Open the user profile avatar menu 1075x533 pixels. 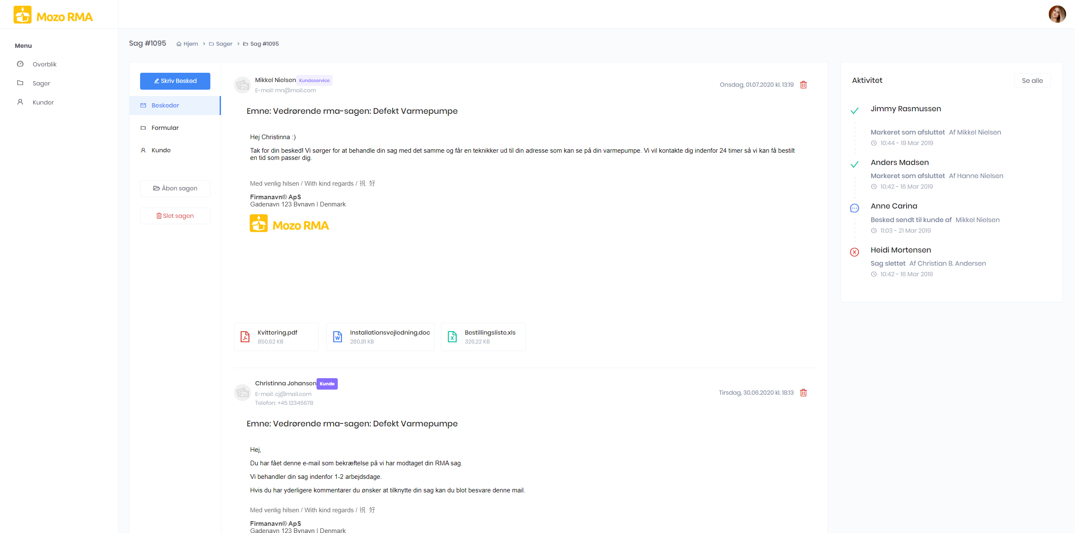(1057, 14)
